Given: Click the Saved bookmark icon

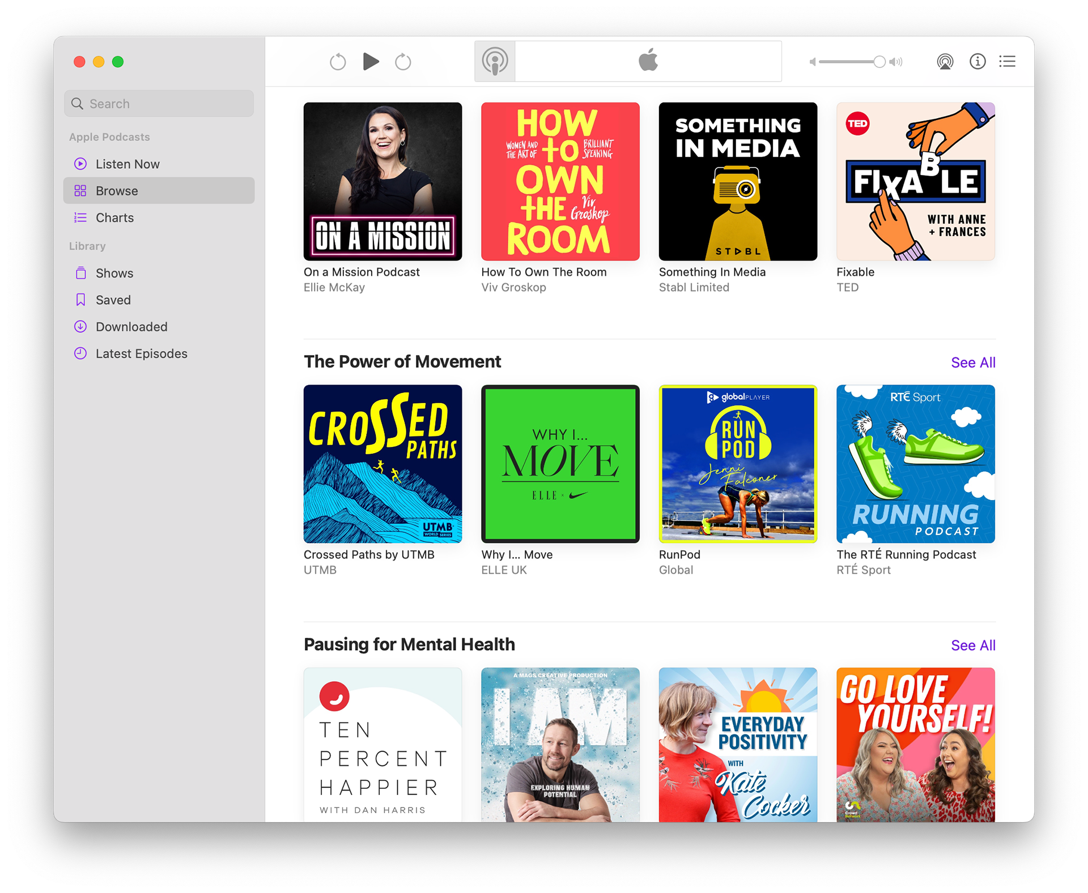Looking at the screenshot, I should pyautogui.click(x=80, y=300).
